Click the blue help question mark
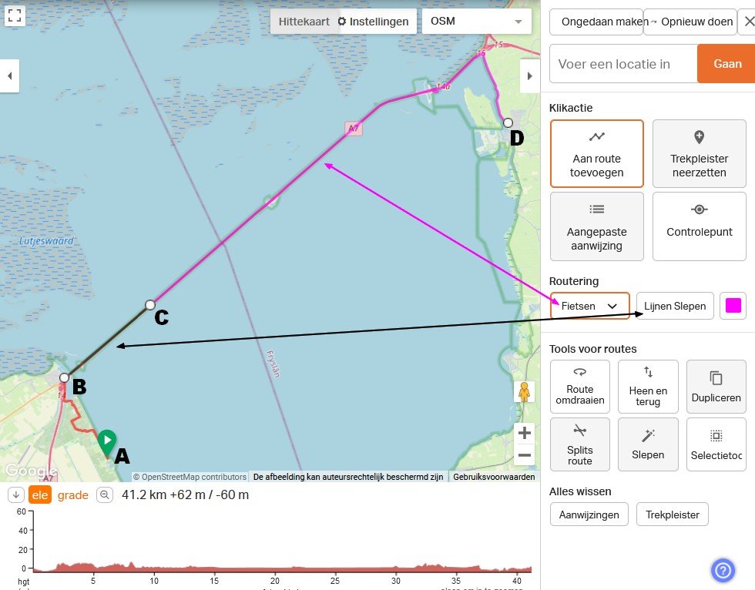This screenshot has width=755, height=590. coord(723,570)
